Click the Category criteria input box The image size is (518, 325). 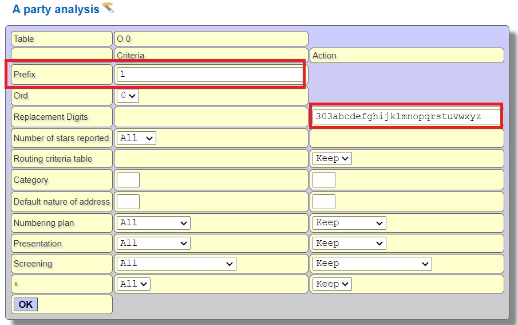[128, 180]
